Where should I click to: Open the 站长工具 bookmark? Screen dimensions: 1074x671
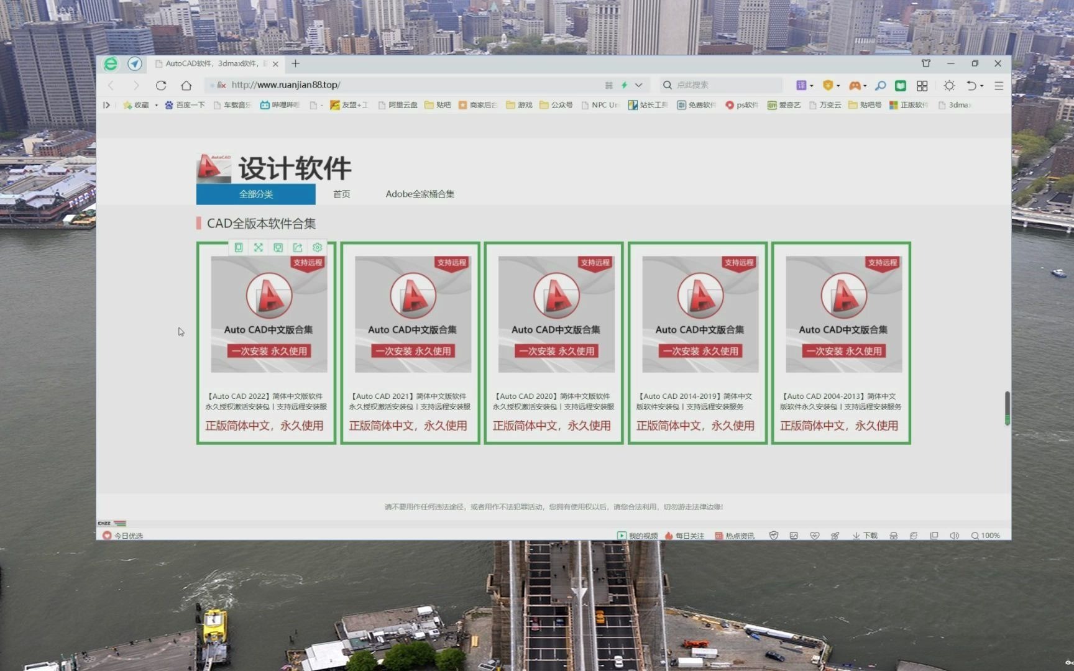648,105
